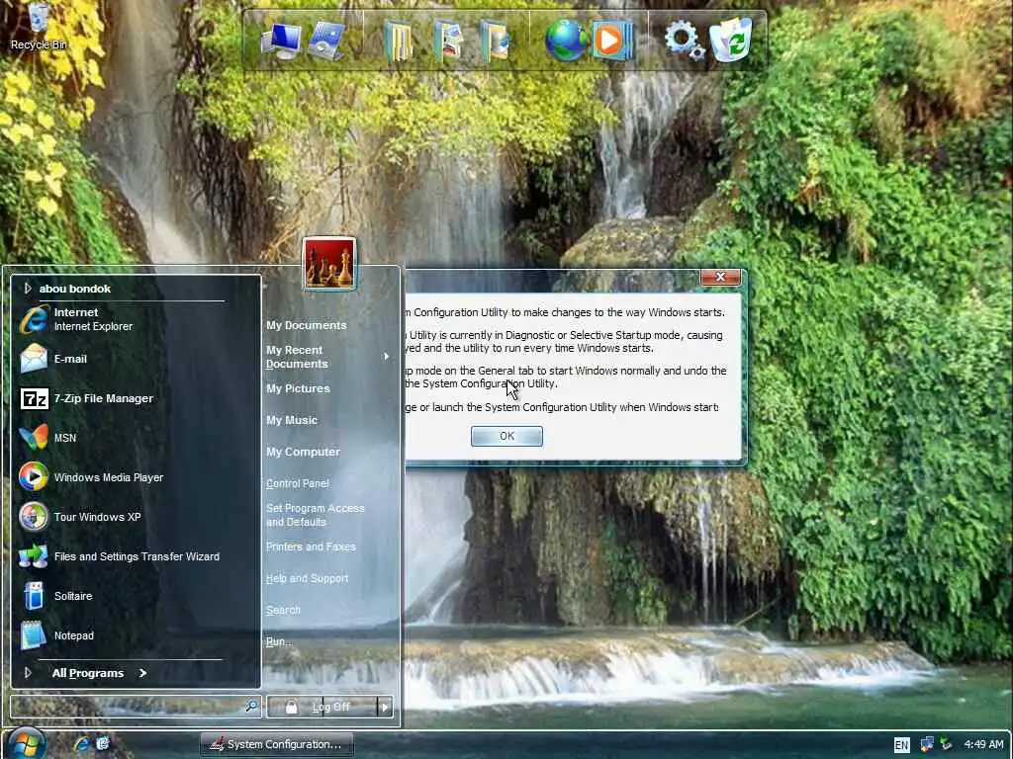The width and height of the screenshot is (1013, 759).
Task: Click the tray icon beside EN indicator
Action: tap(926, 744)
